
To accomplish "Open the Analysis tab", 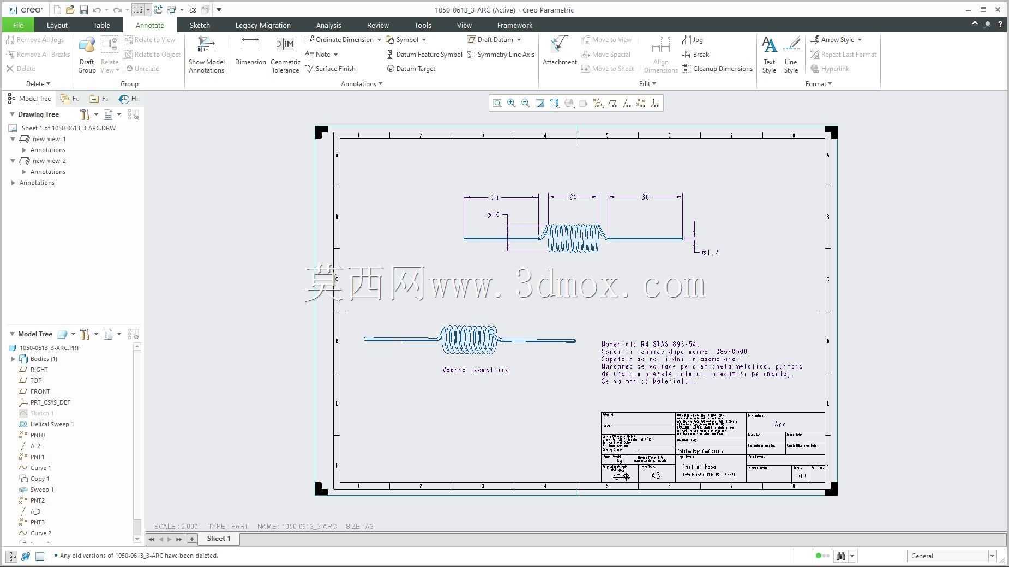I will coord(328,25).
